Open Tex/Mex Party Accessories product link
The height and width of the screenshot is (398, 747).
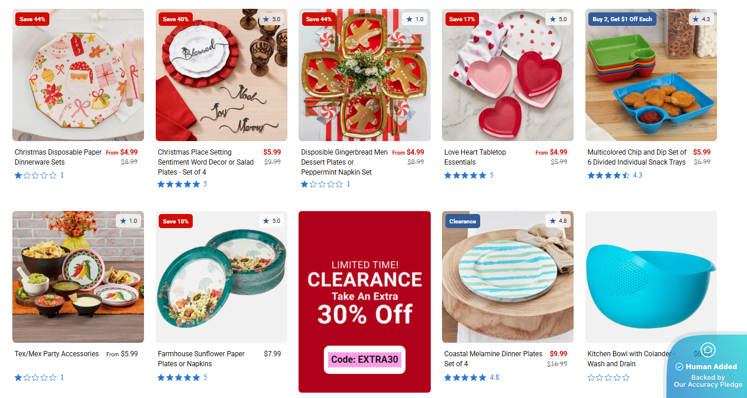point(56,354)
